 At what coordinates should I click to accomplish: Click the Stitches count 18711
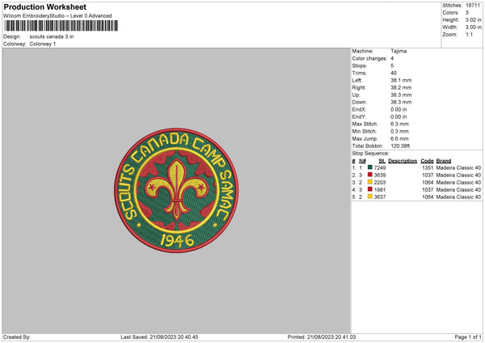[x=473, y=6]
